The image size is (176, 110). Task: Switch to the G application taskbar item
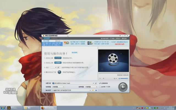[15, 108]
